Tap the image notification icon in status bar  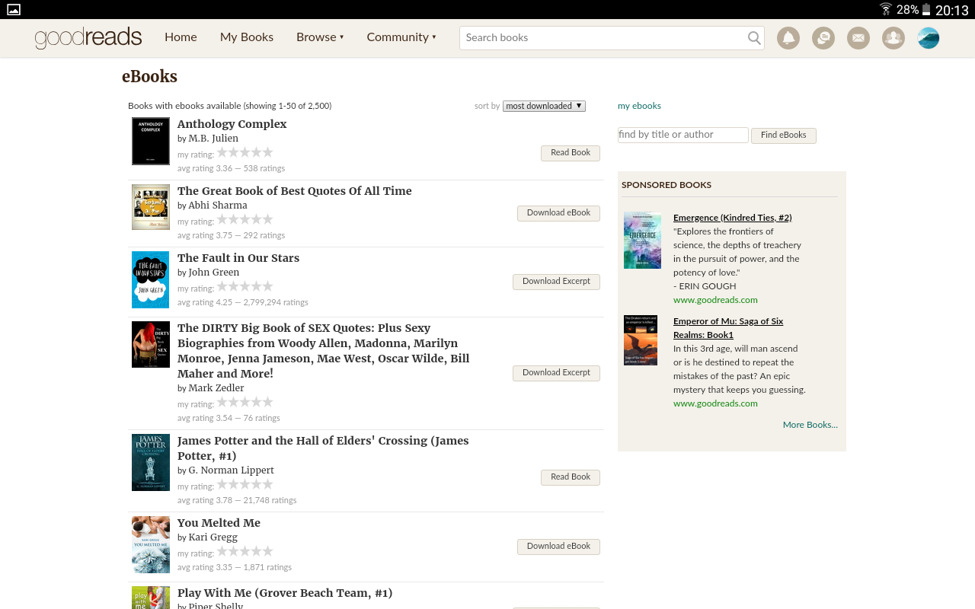pos(13,9)
